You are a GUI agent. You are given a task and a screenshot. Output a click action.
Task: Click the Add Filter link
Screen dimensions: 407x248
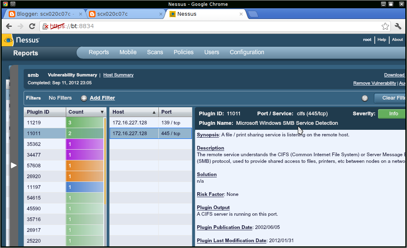click(x=102, y=98)
